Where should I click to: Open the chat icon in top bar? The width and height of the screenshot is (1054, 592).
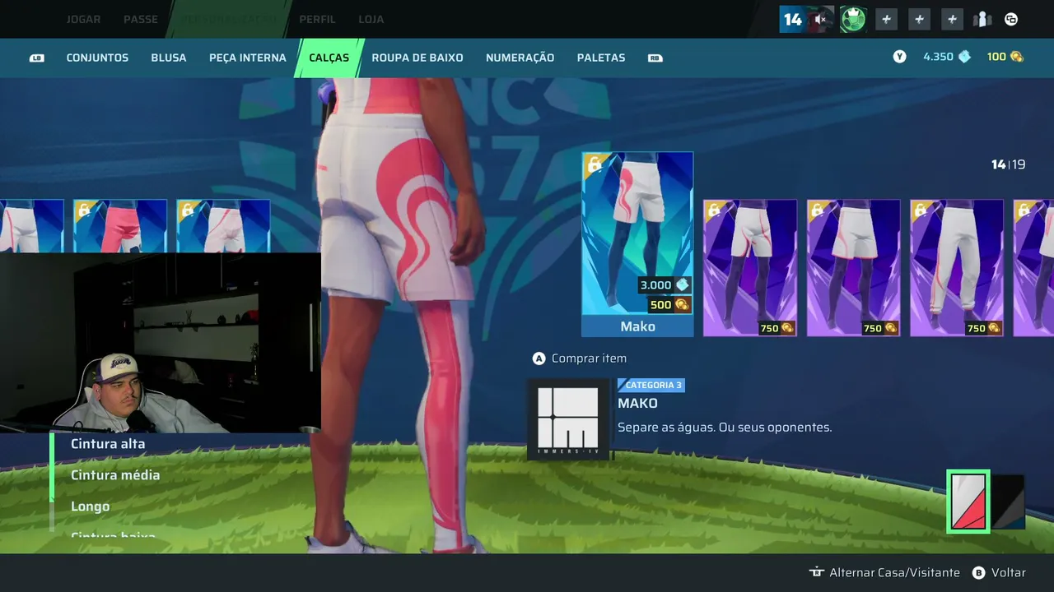tap(1011, 19)
